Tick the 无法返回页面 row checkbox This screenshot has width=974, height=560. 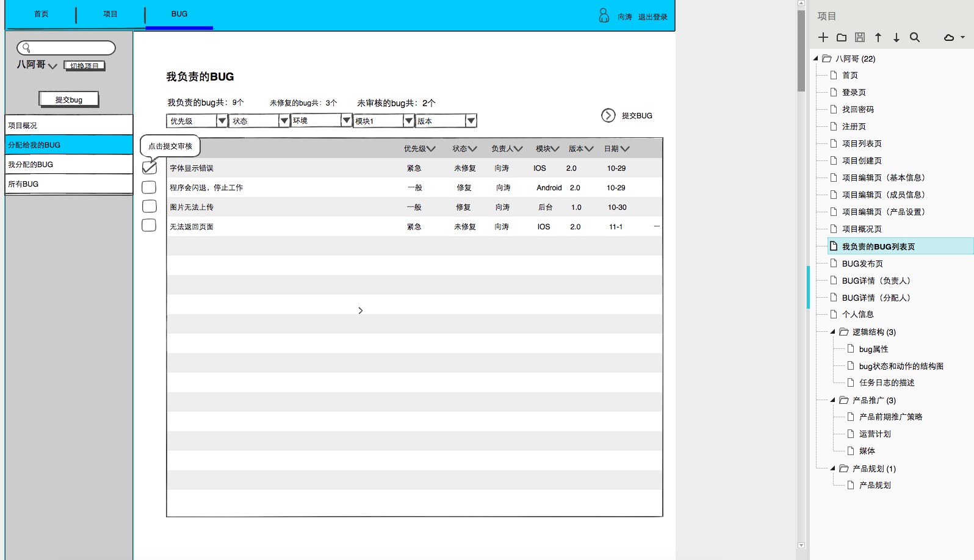click(x=149, y=226)
